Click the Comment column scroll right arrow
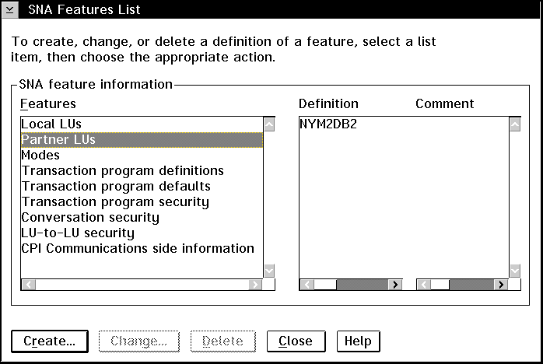543x364 pixels. point(501,285)
